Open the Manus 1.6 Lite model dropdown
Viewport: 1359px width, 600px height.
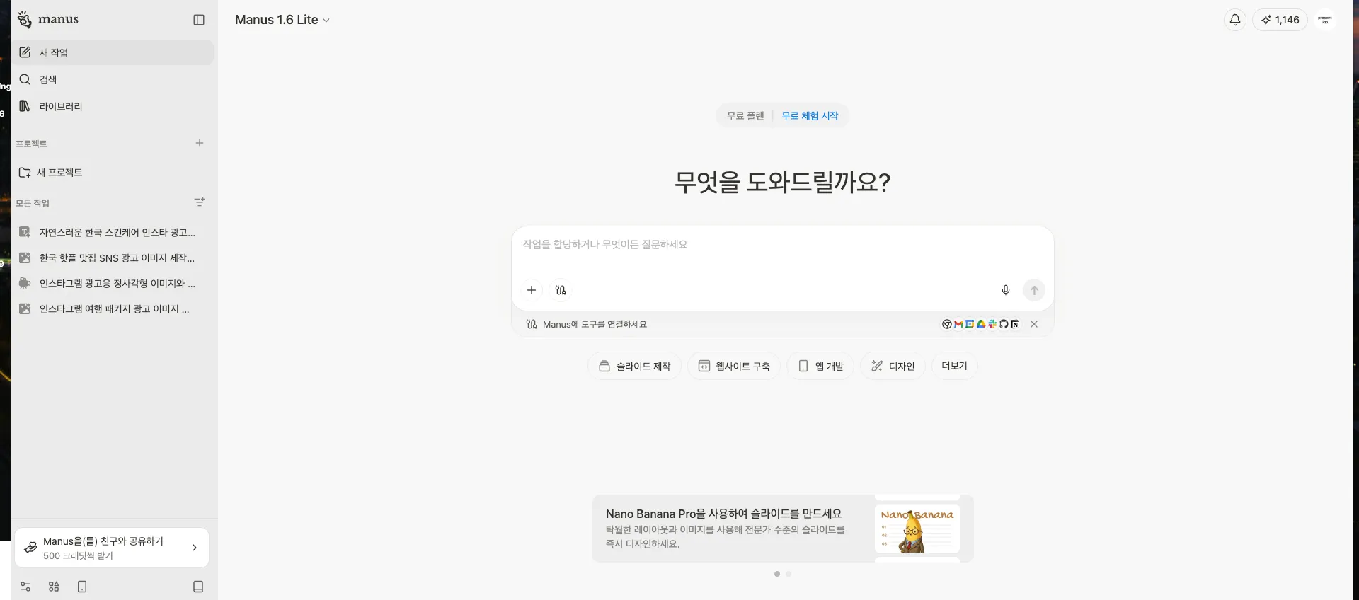[x=282, y=20]
